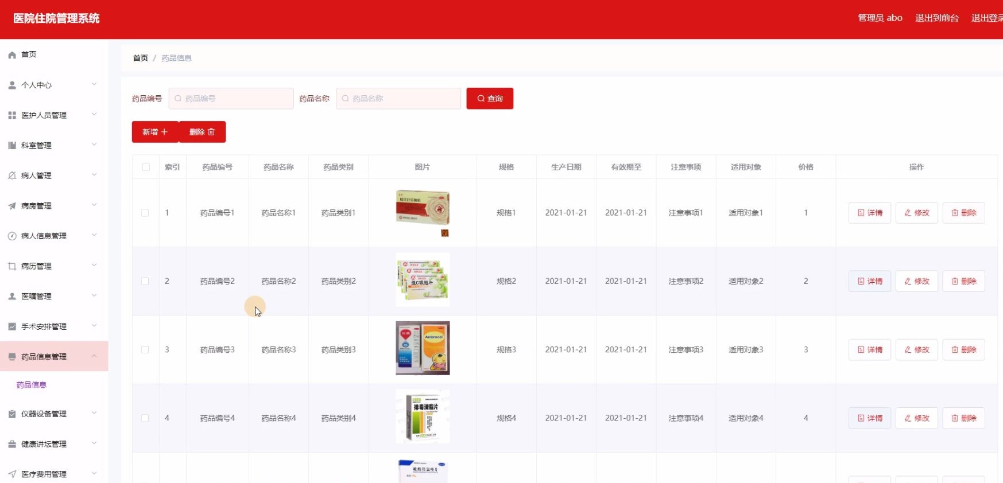This screenshot has height=483, width=1003.
Task: Click the detail icon in row 2
Action: point(861,281)
